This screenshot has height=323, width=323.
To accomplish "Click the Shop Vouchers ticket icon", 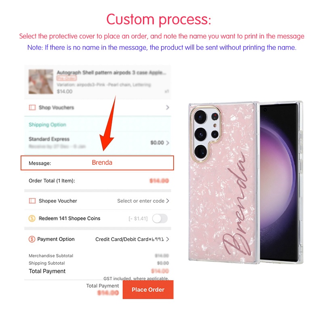I will [32, 107].
